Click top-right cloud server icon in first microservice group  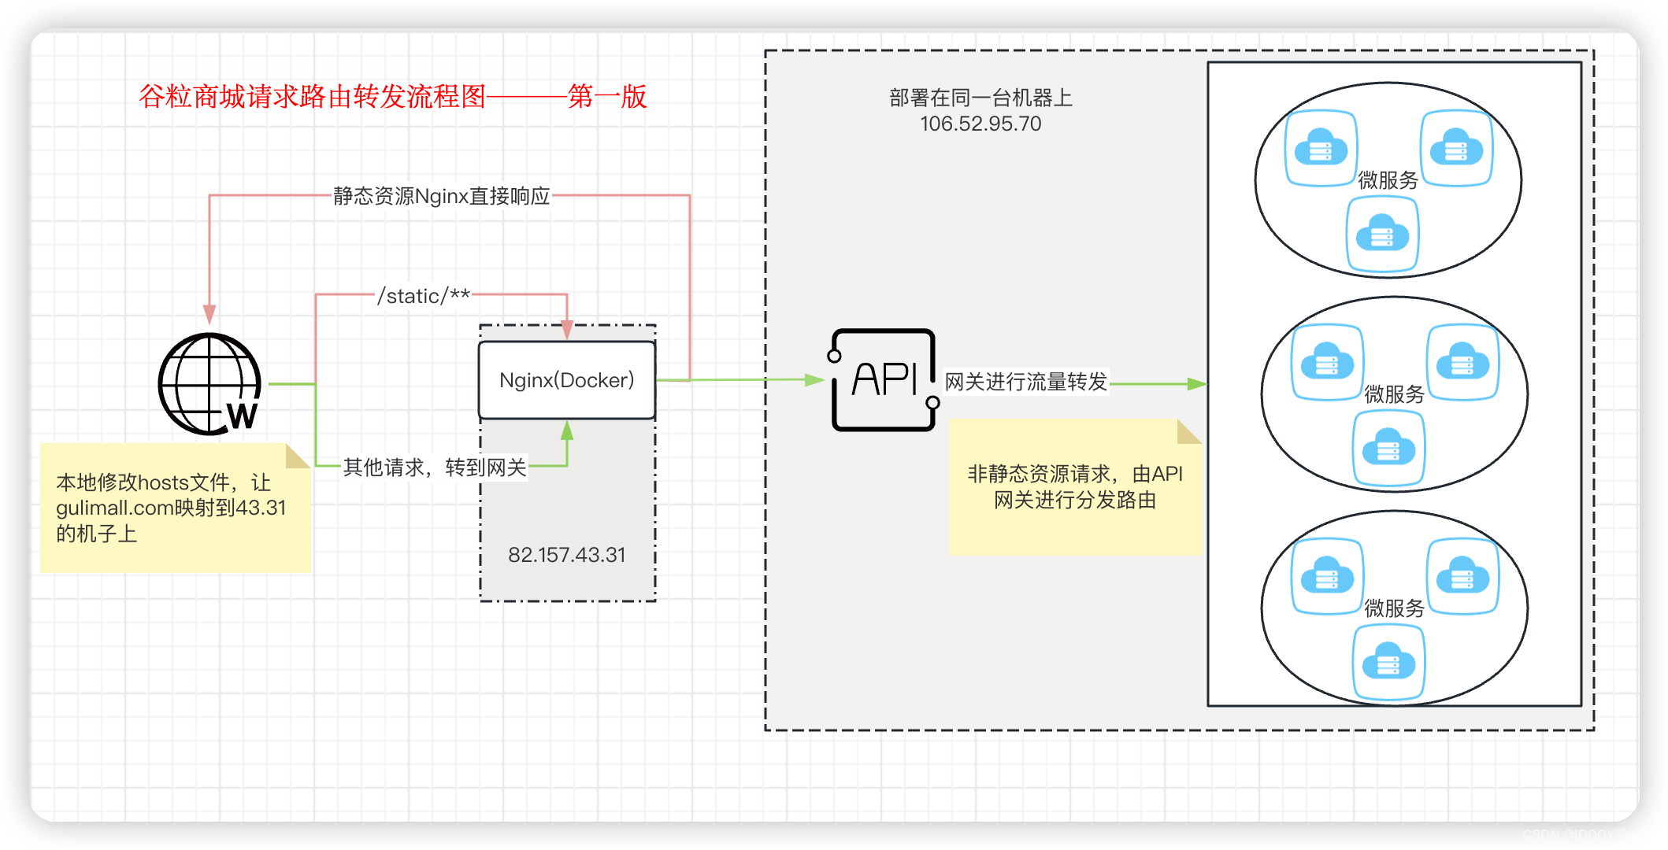click(x=1456, y=148)
